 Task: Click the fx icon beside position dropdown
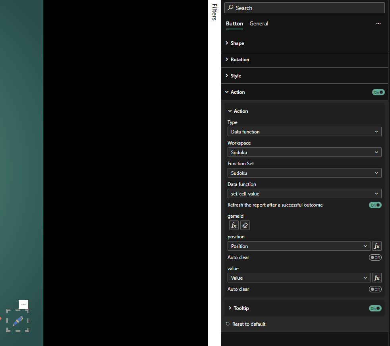pos(376,246)
